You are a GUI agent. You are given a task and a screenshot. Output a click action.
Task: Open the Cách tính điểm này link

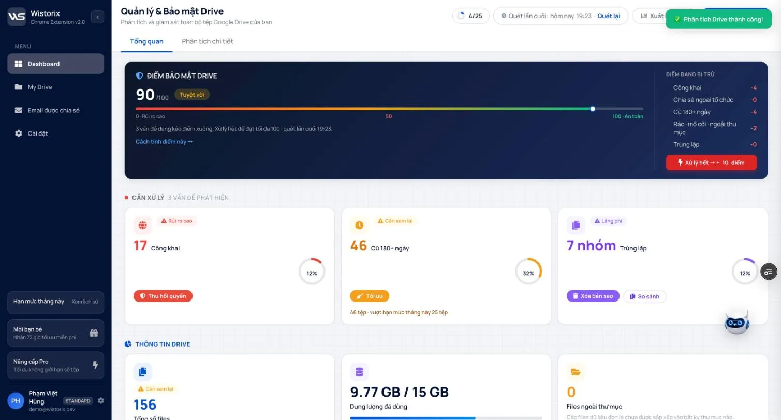click(x=164, y=142)
